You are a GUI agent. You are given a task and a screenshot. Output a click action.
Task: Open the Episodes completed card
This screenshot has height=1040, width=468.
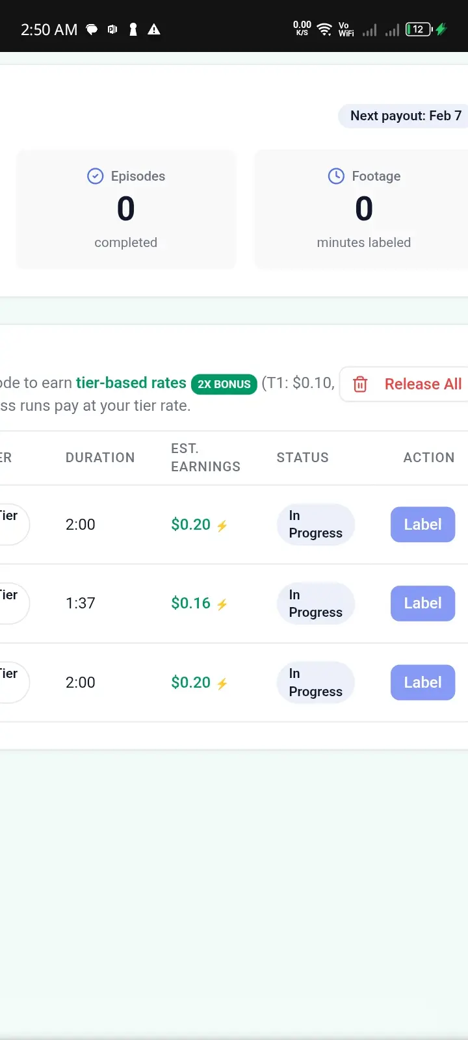tap(126, 209)
